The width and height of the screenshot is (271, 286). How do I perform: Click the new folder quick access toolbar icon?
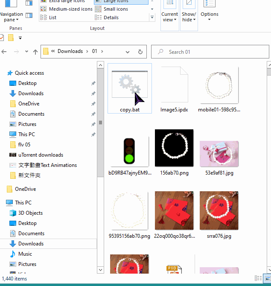click(11, 38)
